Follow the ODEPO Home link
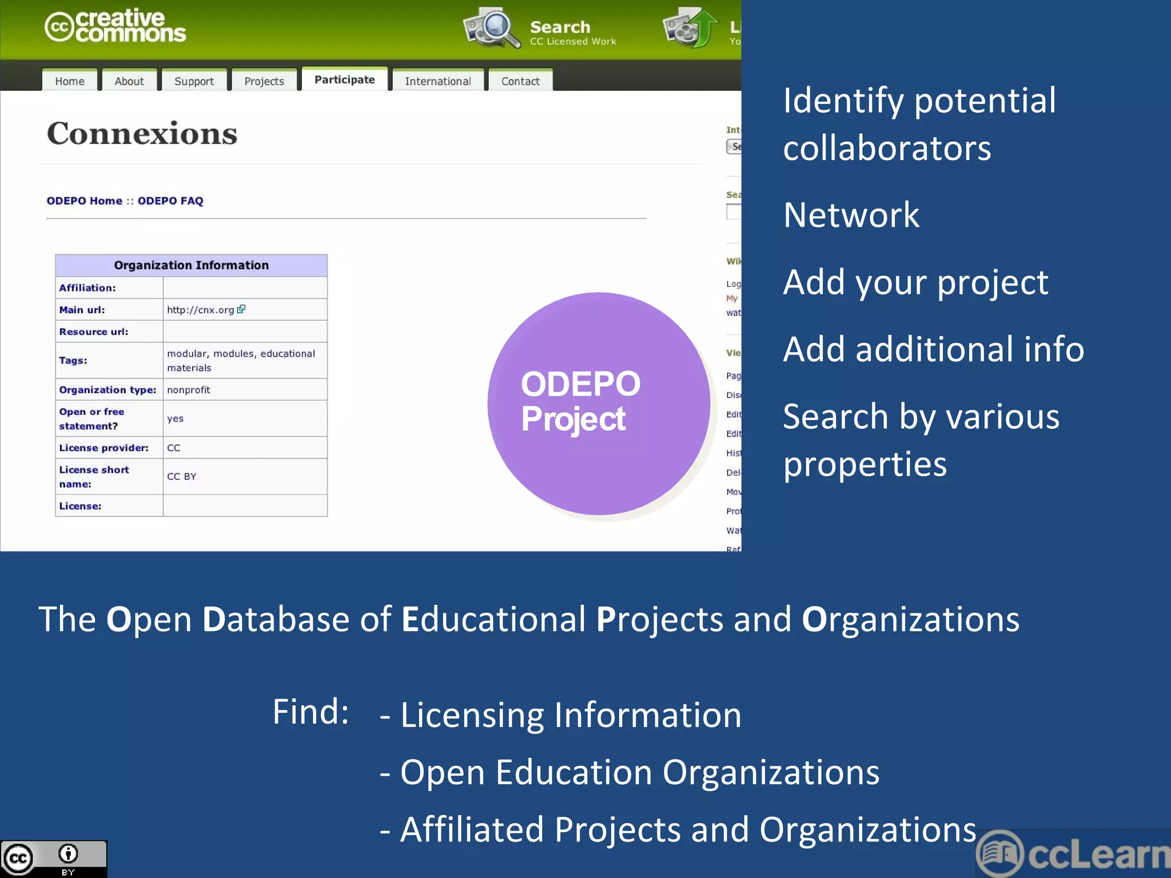The width and height of the screenshot is (1171, 878). pos(85,201)
